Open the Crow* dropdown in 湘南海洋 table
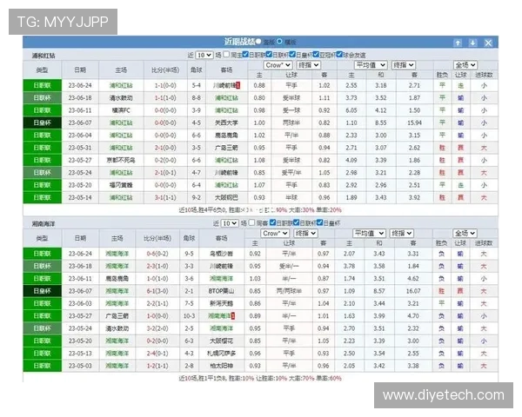The height and width of the screenshot is (417, 522). coord(275,234)
